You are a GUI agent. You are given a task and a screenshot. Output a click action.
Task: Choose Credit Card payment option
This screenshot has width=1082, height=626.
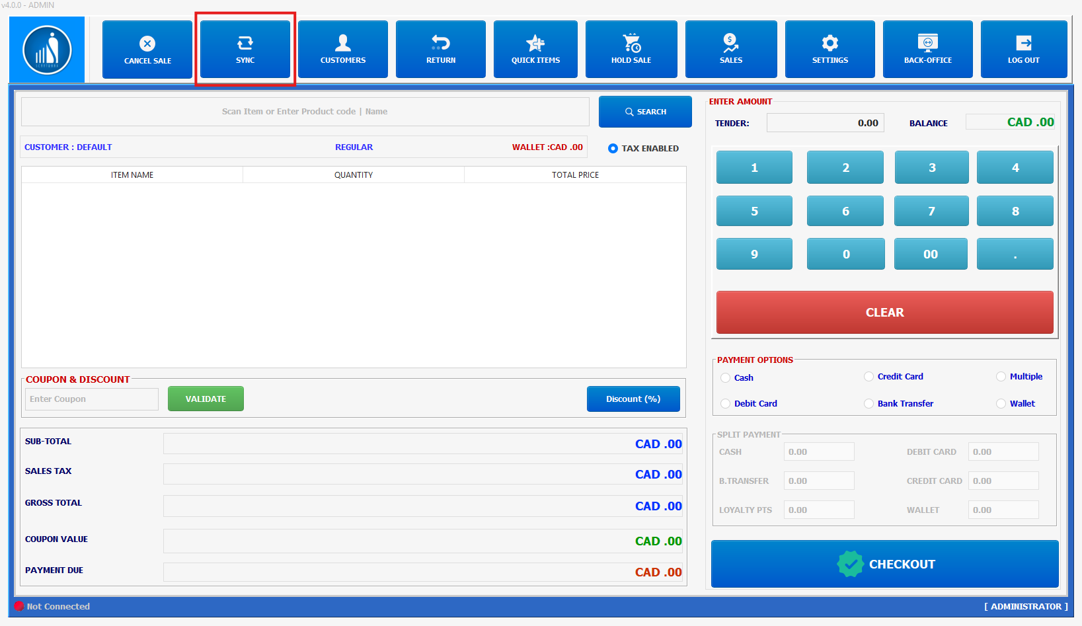[x=869, y=377]
